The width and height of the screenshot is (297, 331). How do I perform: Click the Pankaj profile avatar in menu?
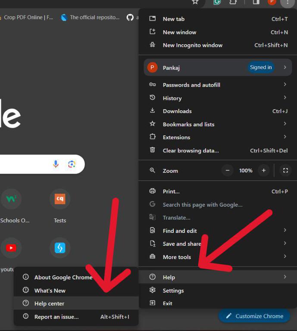[152, 68]
